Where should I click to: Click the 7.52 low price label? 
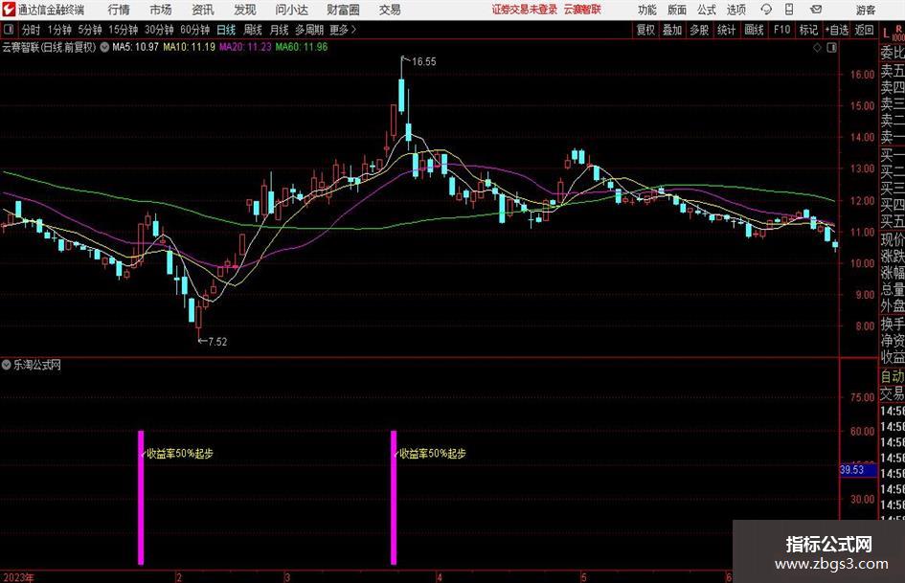(x=217, y=342)
